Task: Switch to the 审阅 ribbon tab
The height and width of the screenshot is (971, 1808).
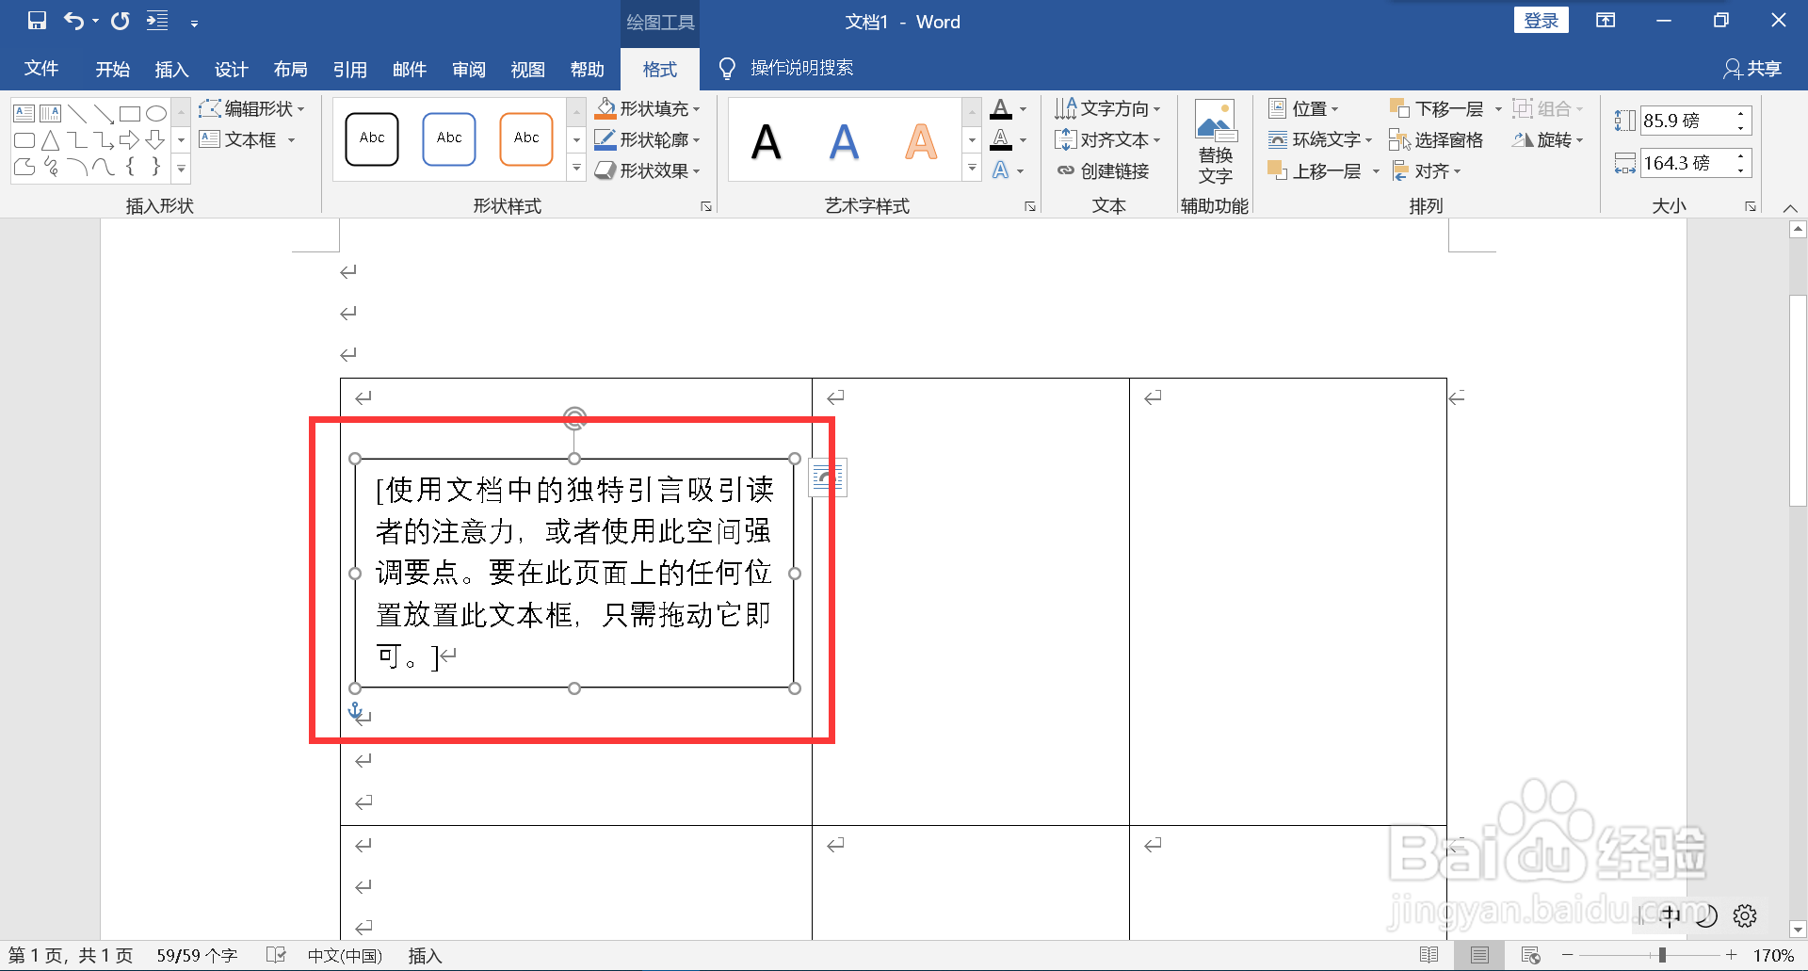Action: (x=468, y=69)
